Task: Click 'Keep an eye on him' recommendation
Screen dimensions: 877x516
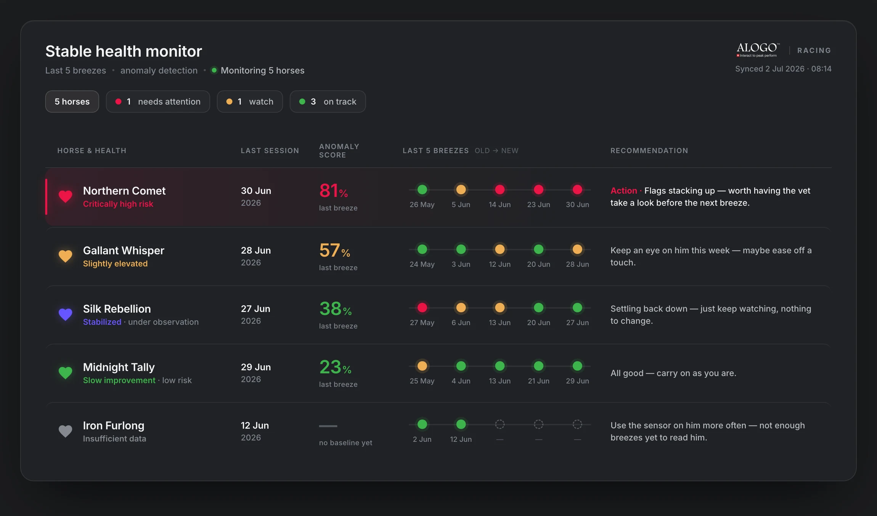Action: pos(711,257)
